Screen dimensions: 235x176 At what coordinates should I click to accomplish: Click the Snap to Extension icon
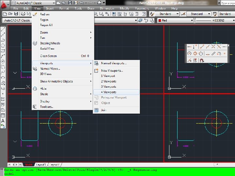[225, 47]
